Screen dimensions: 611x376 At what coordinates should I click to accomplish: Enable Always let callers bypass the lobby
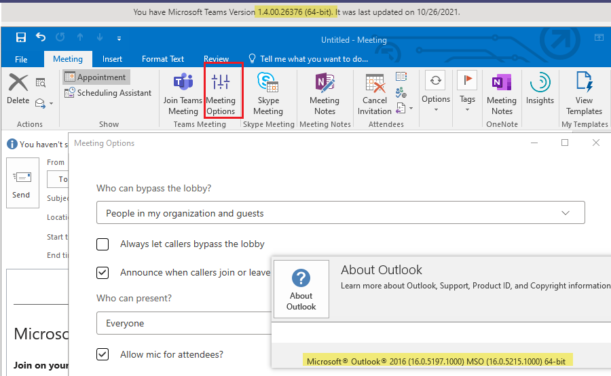pyautogui.click(x=103, y=244)
